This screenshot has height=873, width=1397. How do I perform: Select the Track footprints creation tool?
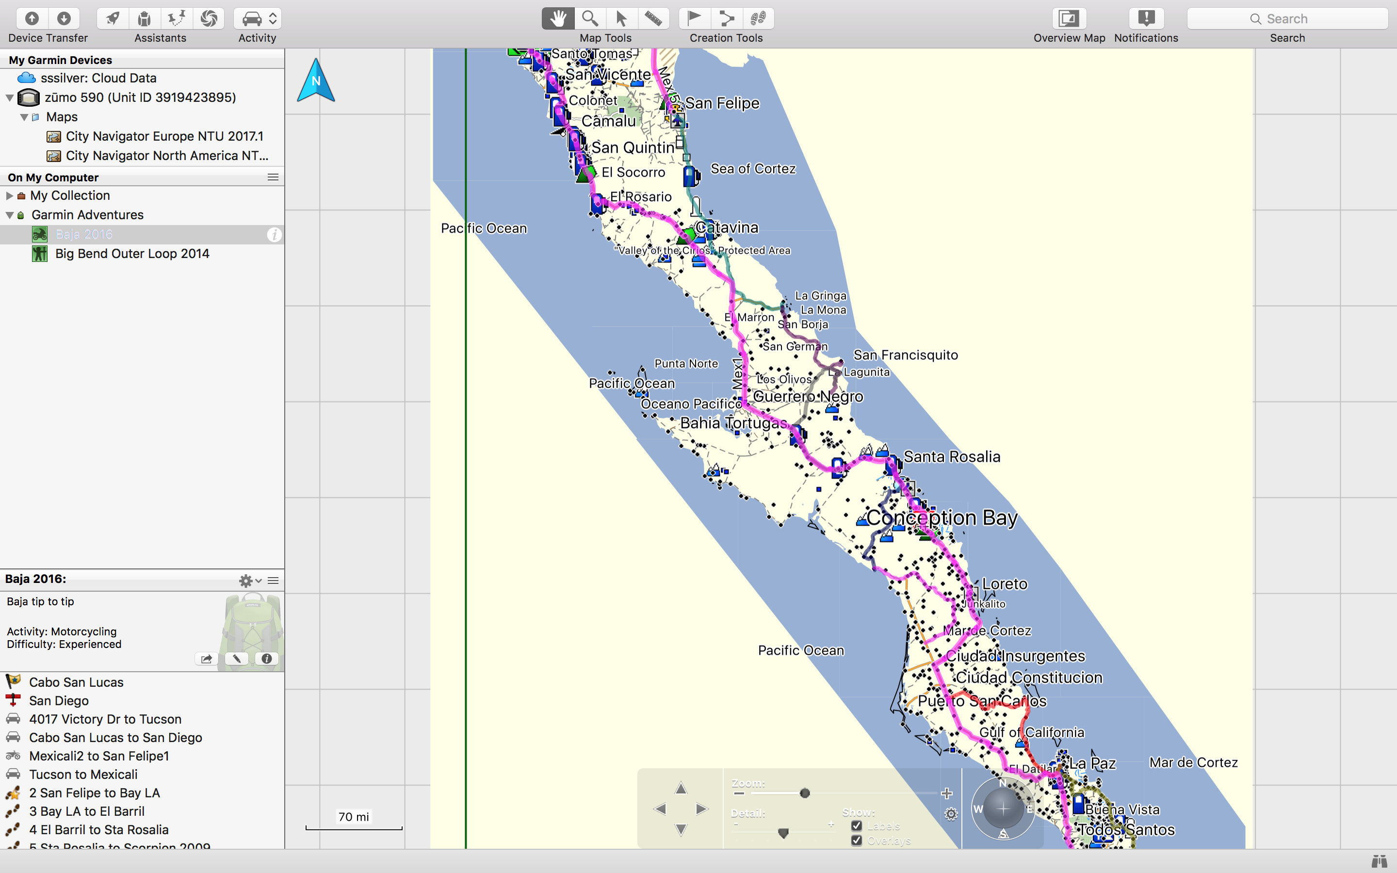[x=758, y=18]
